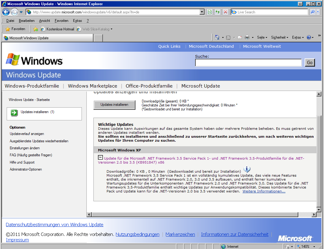Open the ? help menu
Viewport: 332px width, 249px height.
[x=88, y=21]
